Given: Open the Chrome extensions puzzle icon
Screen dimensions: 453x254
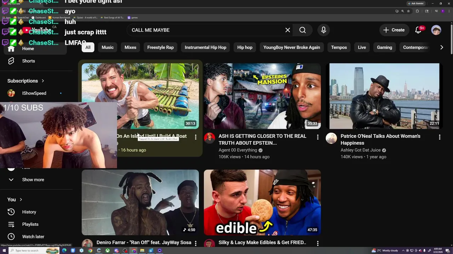Looking at the screenshot, I should tap(417, 11).
